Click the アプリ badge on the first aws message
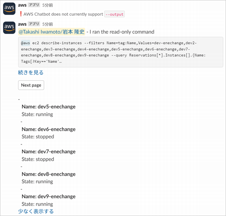 click(34, 5)
